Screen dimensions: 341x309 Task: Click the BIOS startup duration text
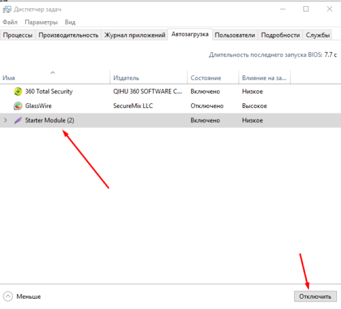tap(273, 55)
